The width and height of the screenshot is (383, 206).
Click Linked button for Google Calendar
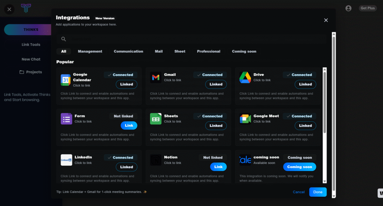[x=126, y=84]
